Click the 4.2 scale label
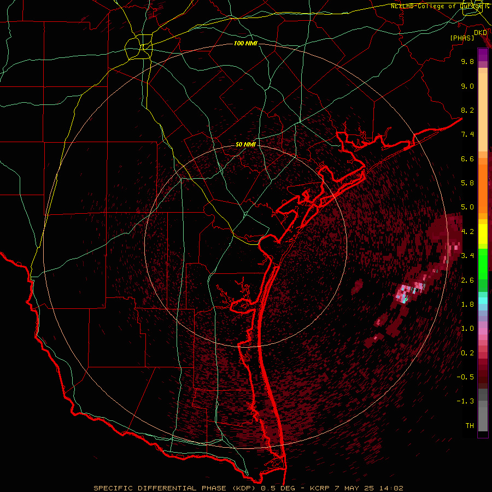The width and height of the screenshot is (492, 492). click(x=467, y=232)
